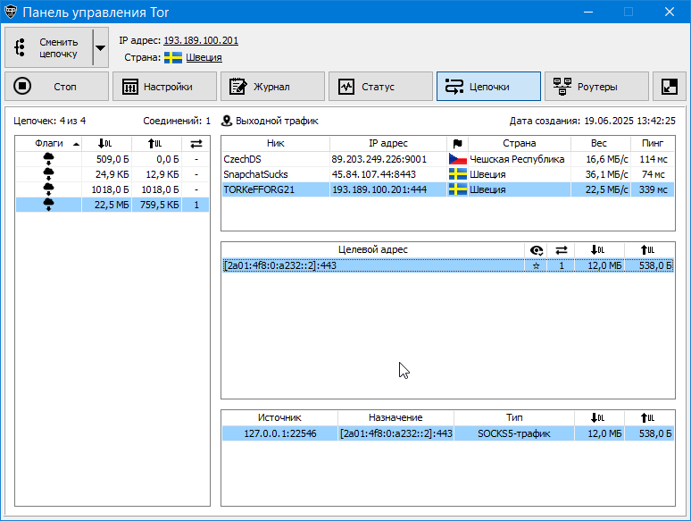The image size is (691, 521).
Task: Click upload icon in connections table header
Action: [x=648, y=417]
